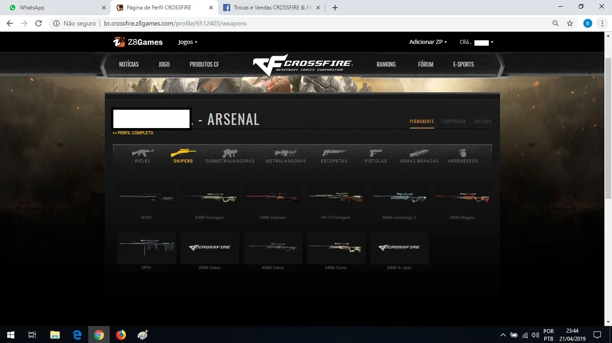This screenshot has width=612, height=343.
Task: Open the Fórum navigation menu
Action: [x=426, y=64]
